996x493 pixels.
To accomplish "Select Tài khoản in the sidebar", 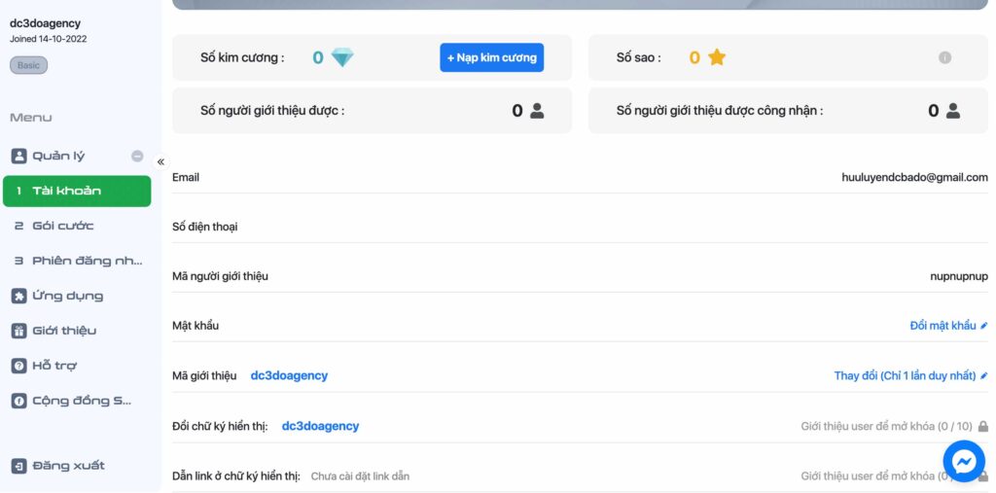I will [77, 191].
